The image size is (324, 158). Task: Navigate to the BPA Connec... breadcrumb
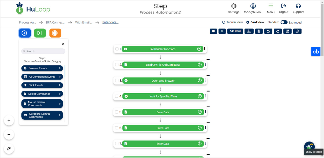55,22
